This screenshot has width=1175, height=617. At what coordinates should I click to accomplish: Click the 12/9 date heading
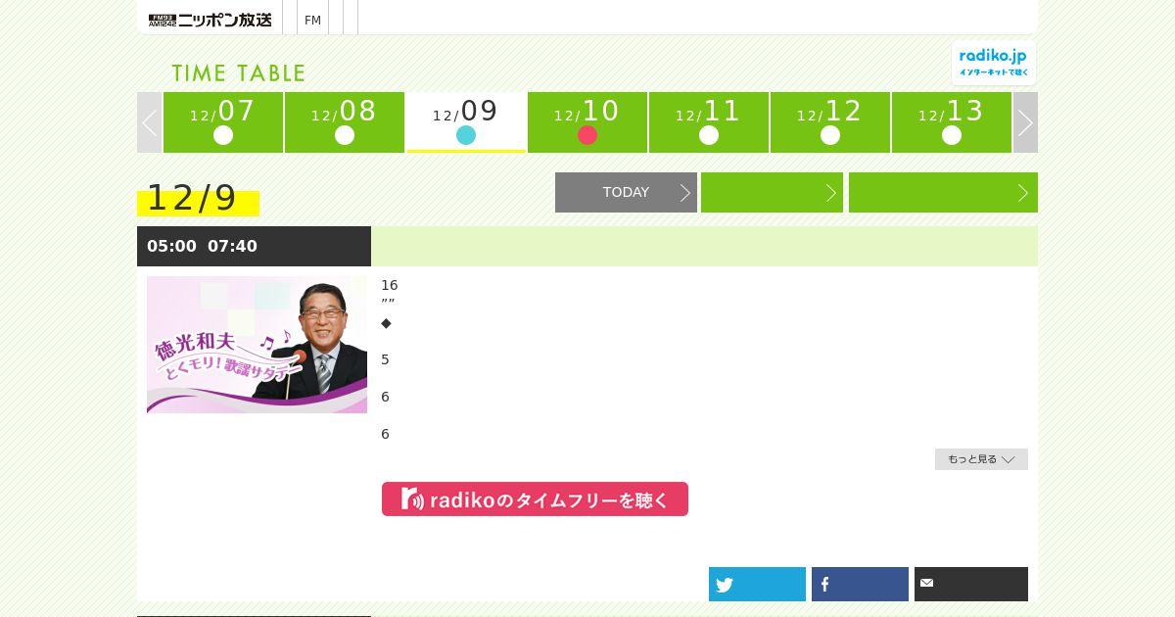point(198,199)
